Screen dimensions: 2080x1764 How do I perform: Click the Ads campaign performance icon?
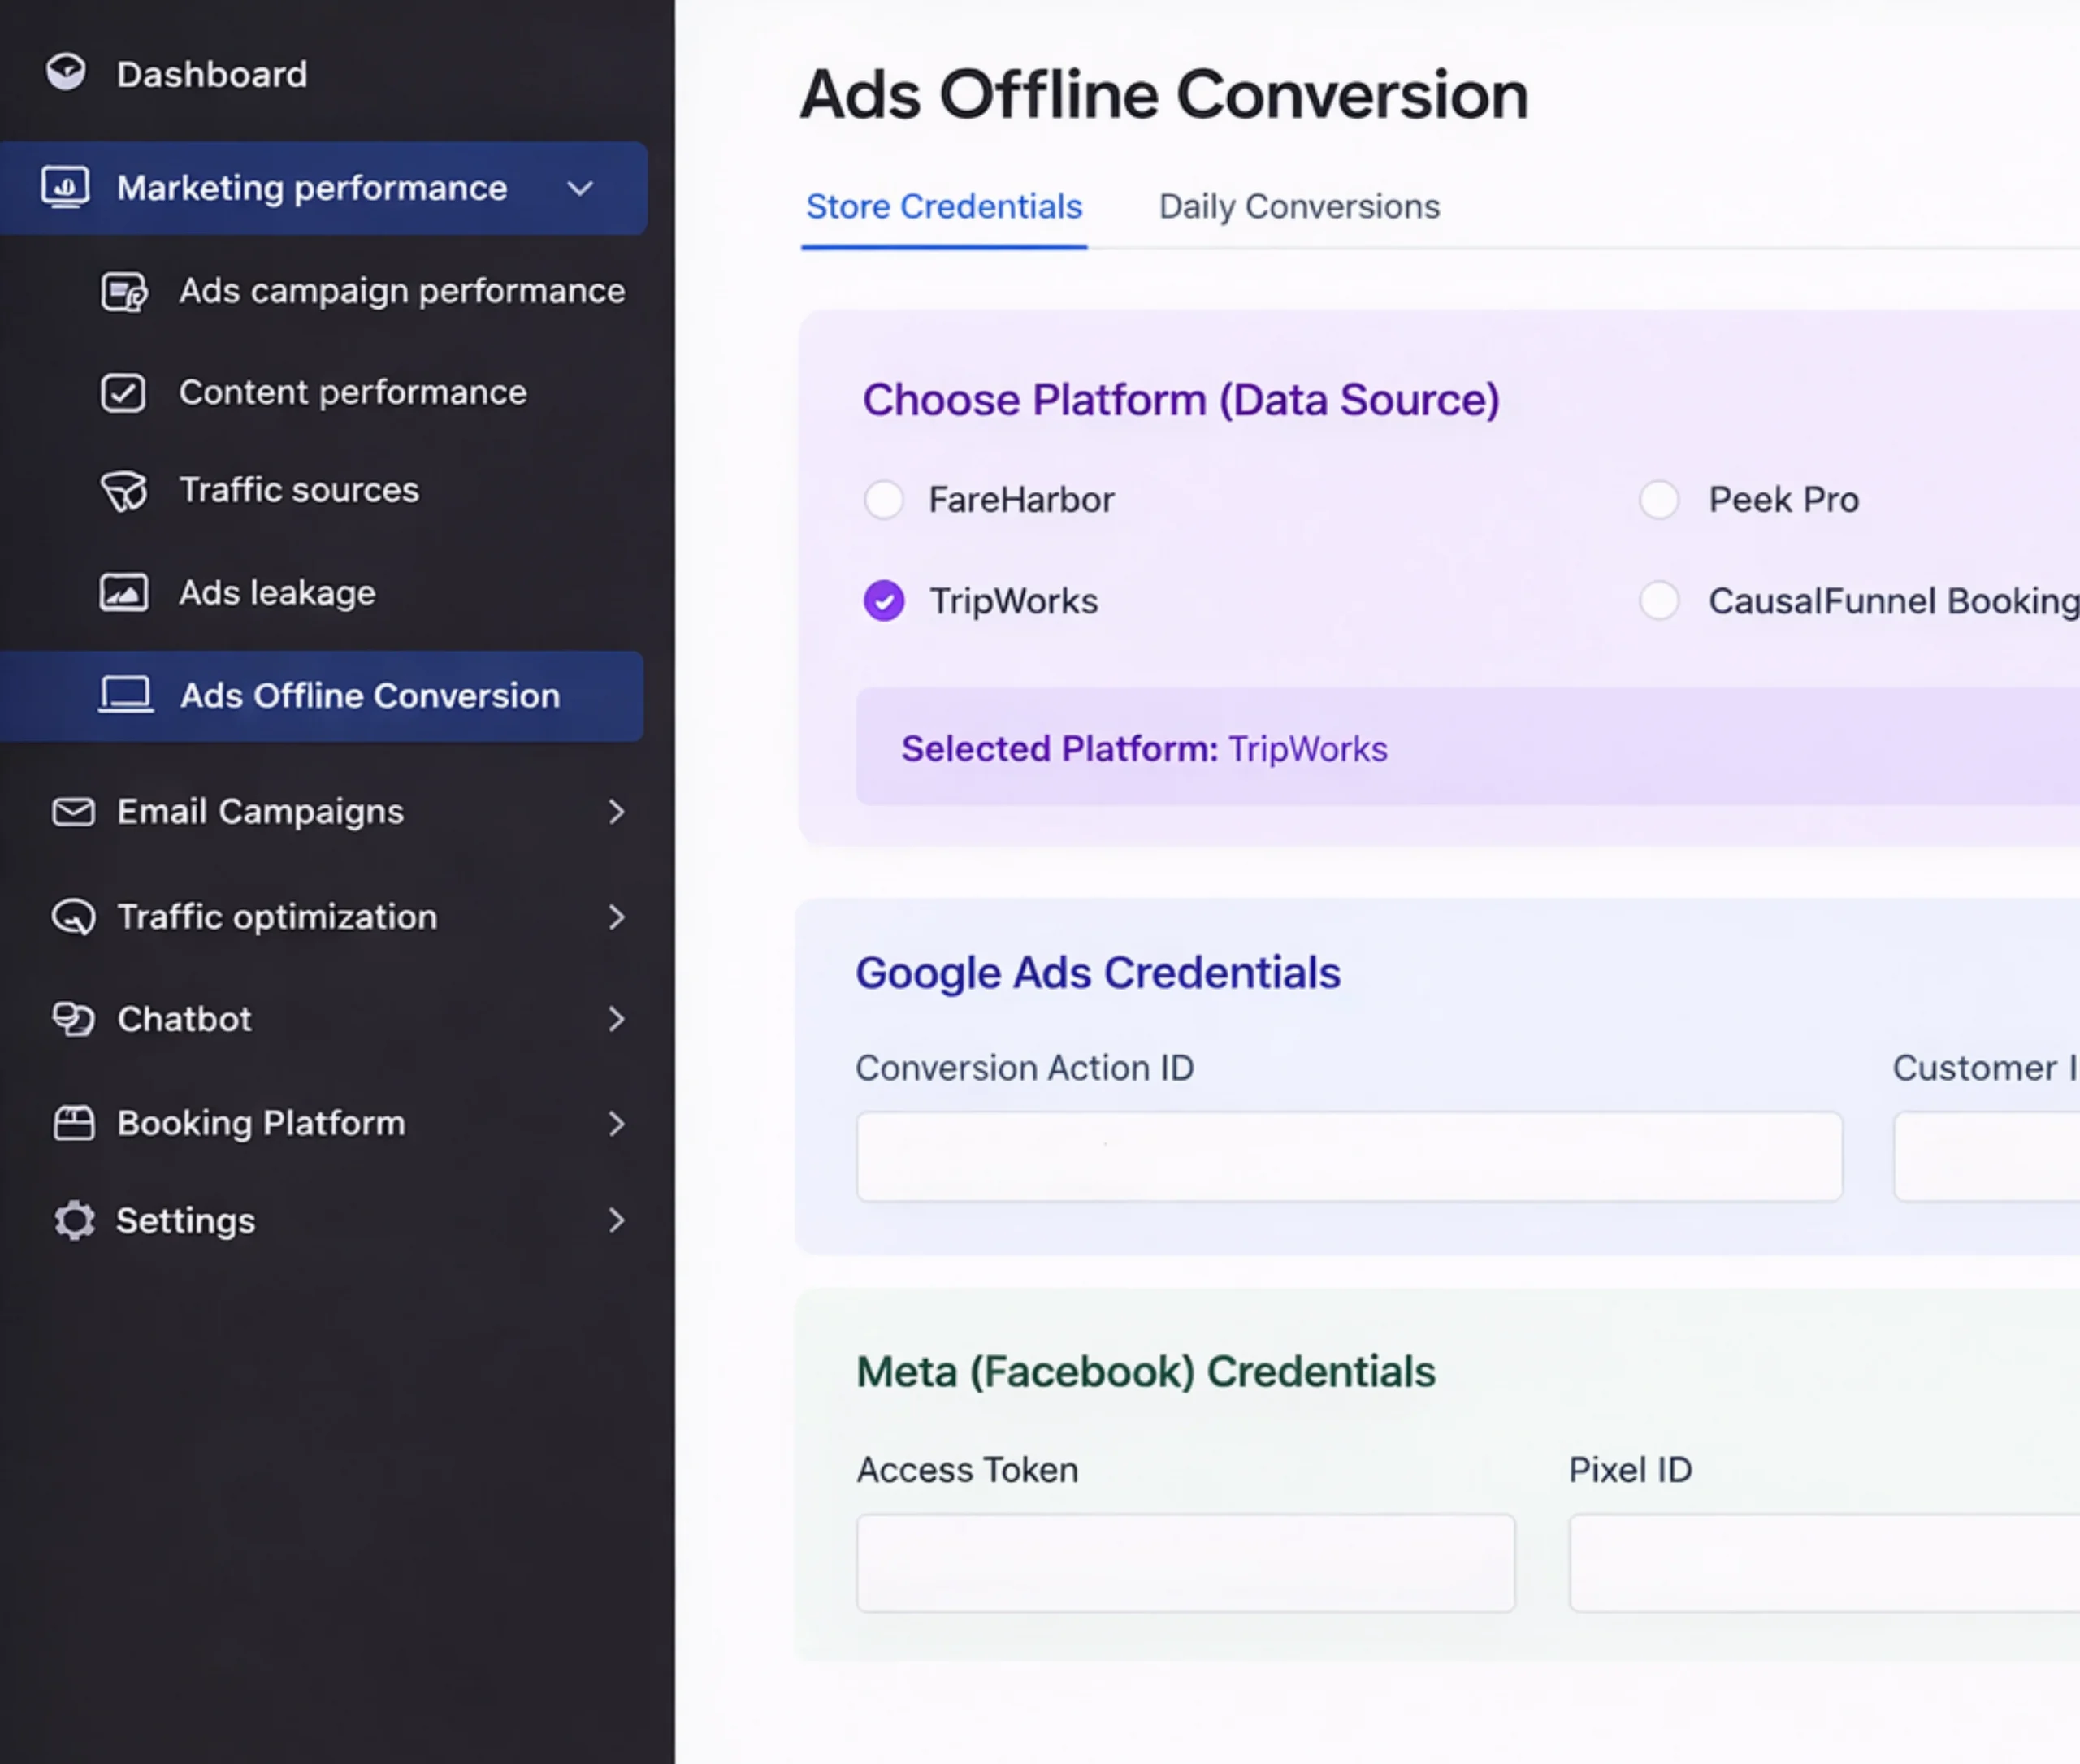124,292
